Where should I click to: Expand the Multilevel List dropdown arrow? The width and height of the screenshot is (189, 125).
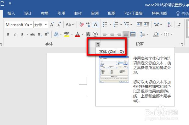coord(131,24)
